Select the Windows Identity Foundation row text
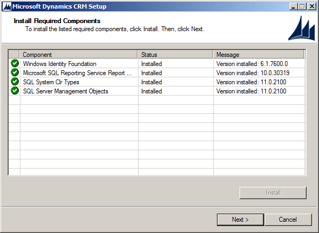 (x=60, y=64)
